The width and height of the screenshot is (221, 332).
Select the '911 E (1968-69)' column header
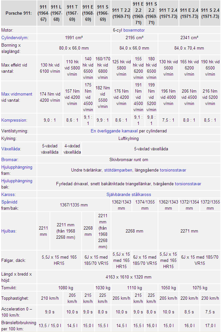(x=88, y=13)
